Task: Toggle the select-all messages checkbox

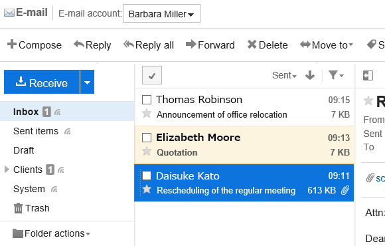Action: pyautogui.click(x=152, y=75)
